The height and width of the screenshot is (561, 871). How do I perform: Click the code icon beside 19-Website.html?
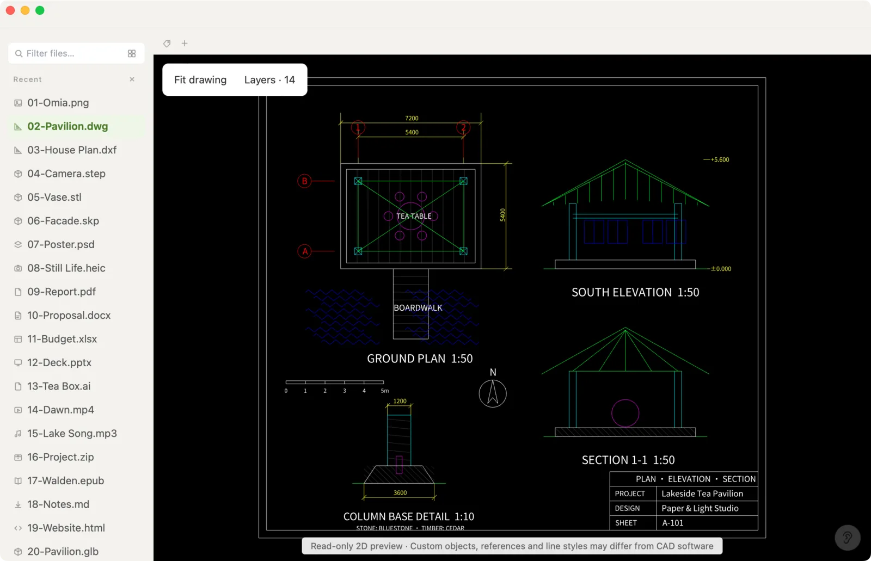(18, 528)
